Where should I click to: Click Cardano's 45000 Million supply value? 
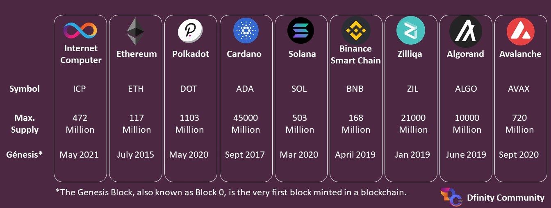(246, 124)
